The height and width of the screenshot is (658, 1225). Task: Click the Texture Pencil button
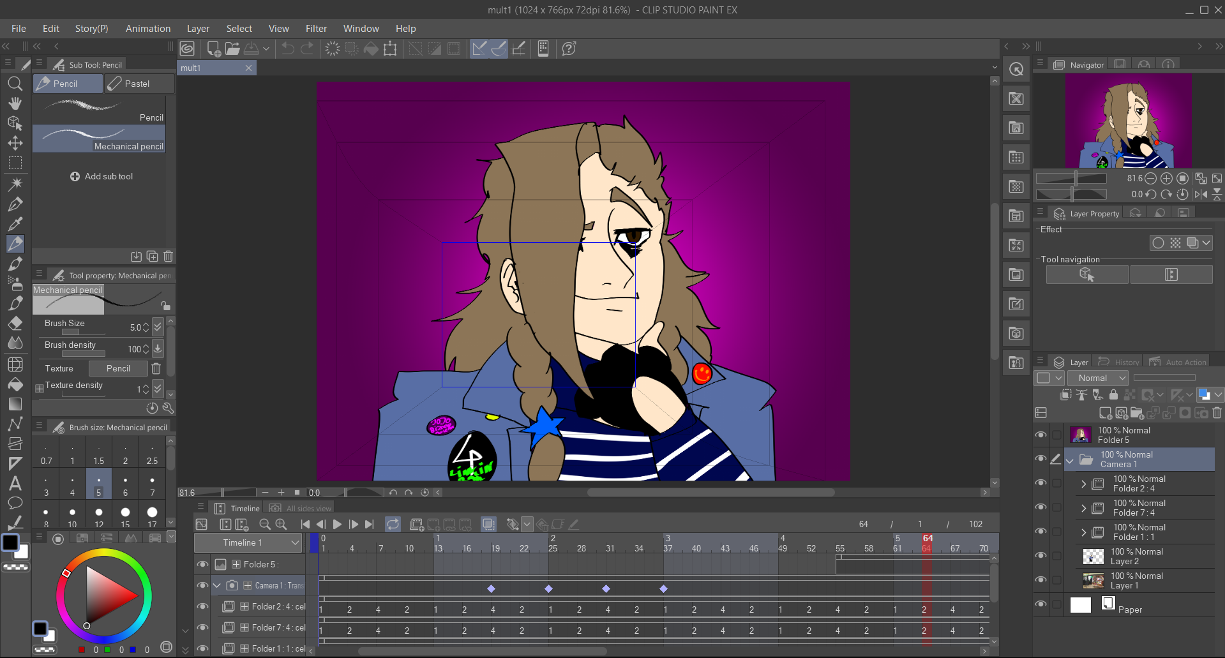[118, 368]
